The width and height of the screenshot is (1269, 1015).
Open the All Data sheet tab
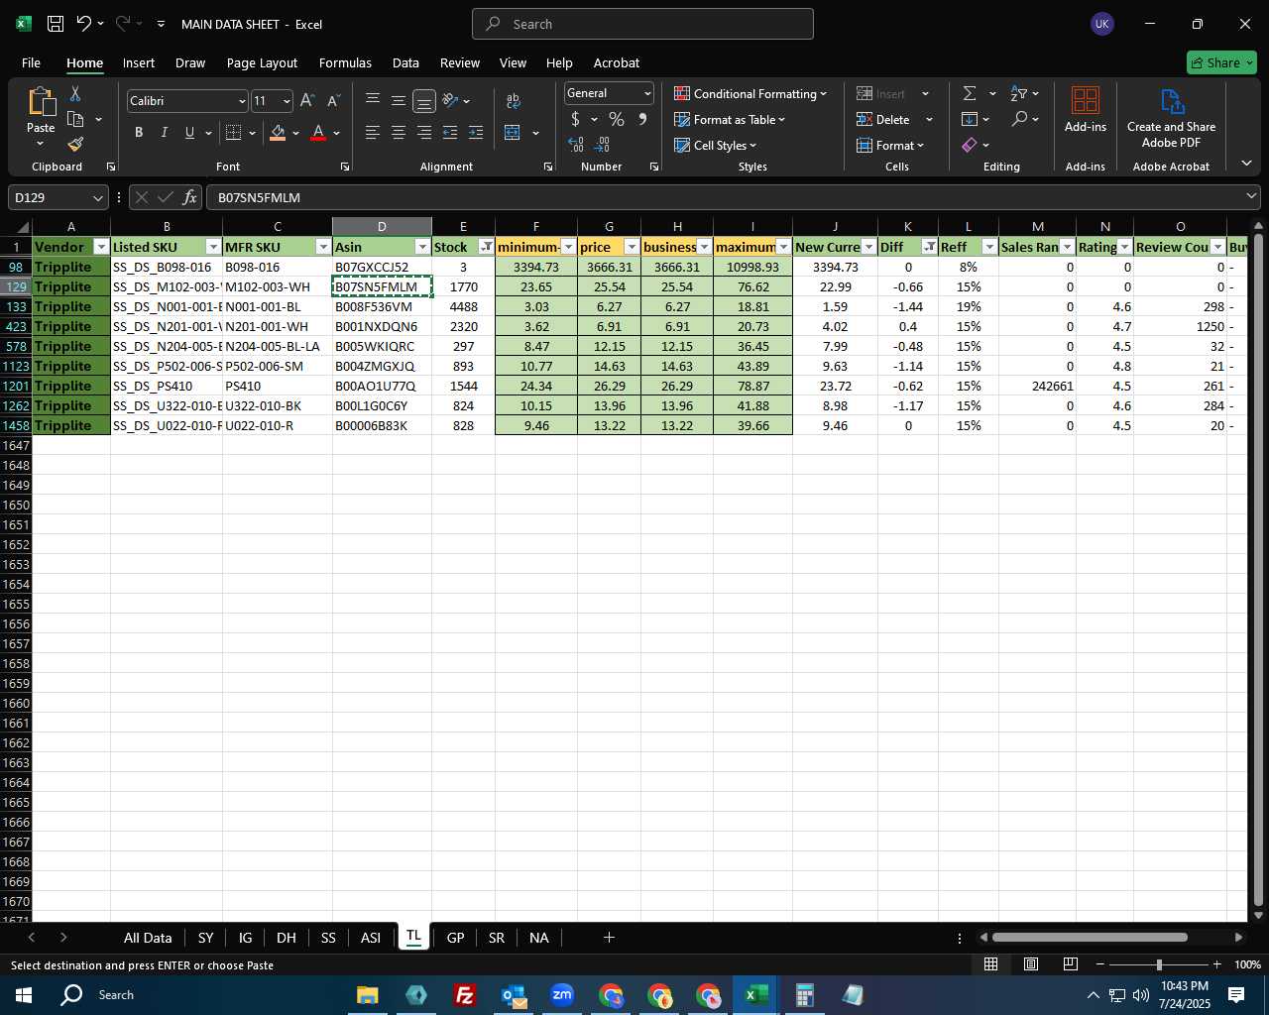point(148,938)
